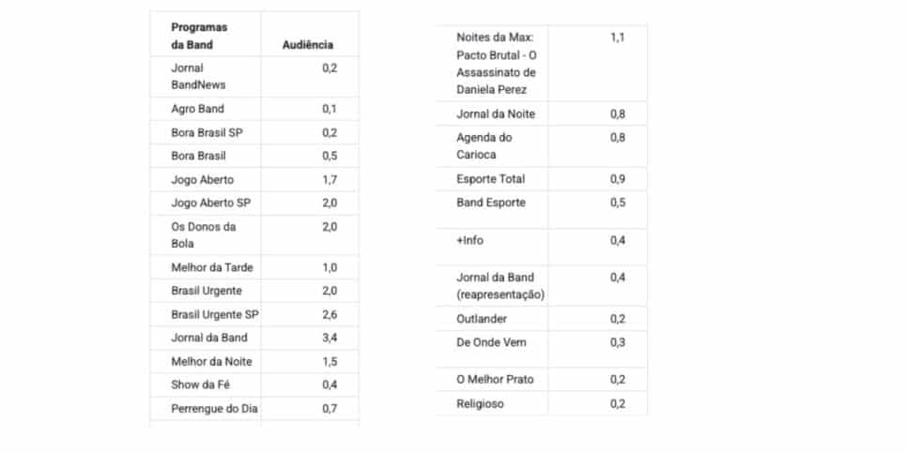The image size is (907, 453).
Task: Select the 'Outlander' program cell
Action: pos(482,319)
